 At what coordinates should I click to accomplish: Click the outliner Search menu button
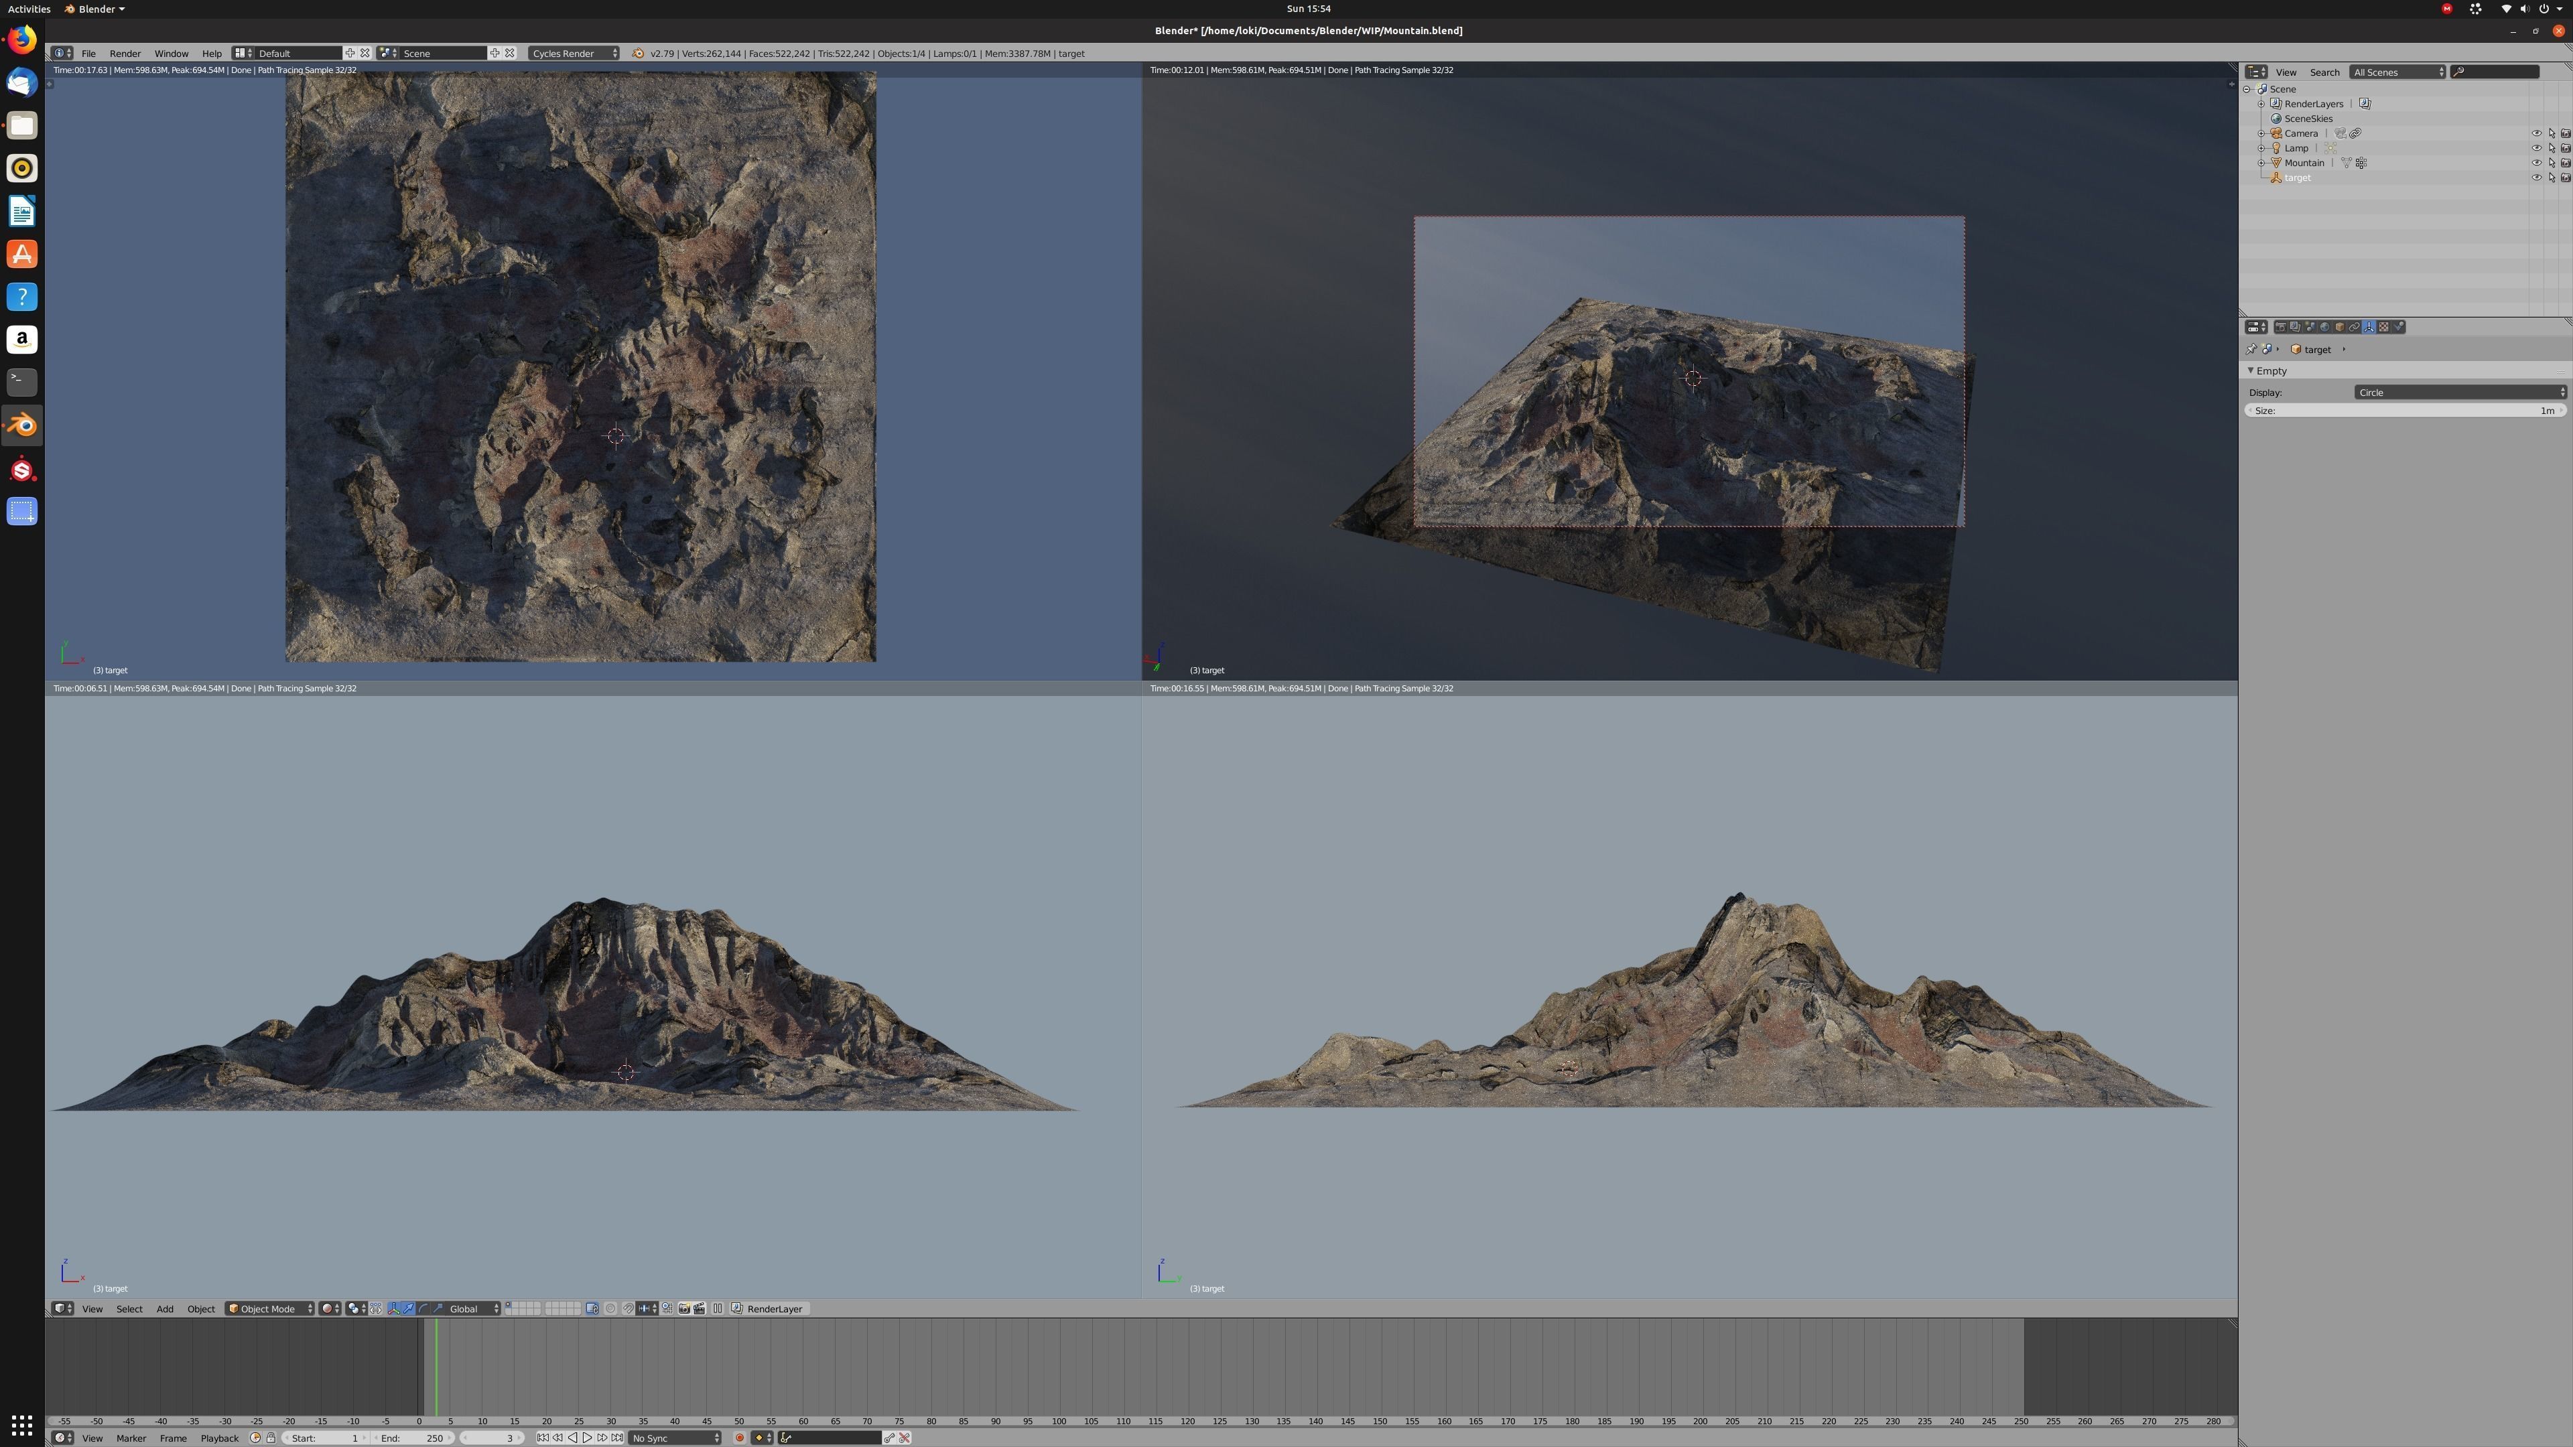pyautogui.click(x=2324, y=72)
